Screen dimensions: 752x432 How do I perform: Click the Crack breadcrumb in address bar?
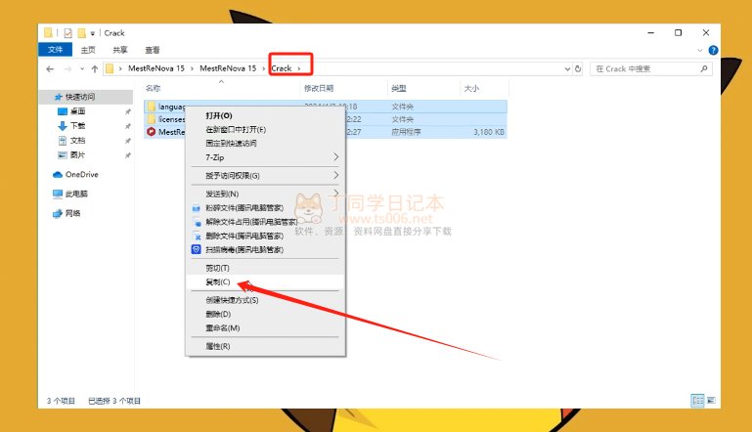282,68
